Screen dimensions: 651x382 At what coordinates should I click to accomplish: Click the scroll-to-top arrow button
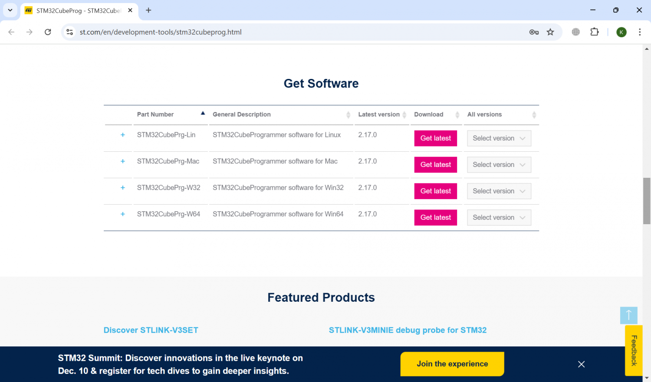[x=628, y=315]
